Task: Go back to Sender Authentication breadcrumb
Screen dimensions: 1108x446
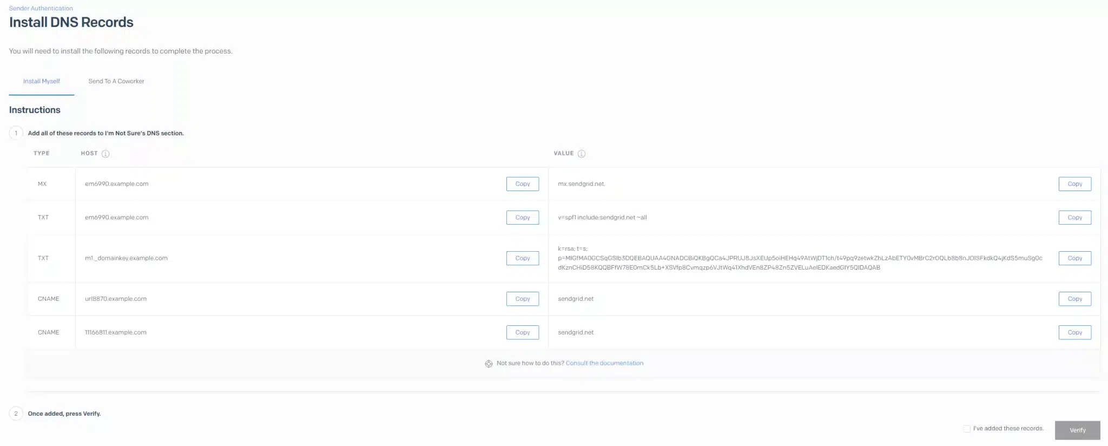Action: pyautogui.click(x=41, y=8)
